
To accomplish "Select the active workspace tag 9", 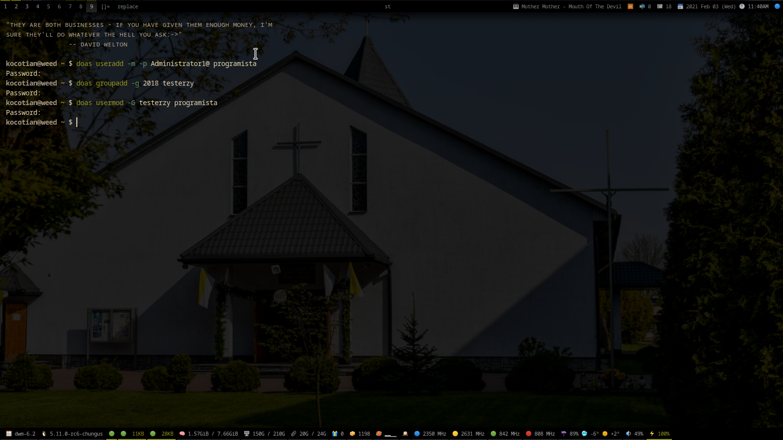I will [92, 6].
